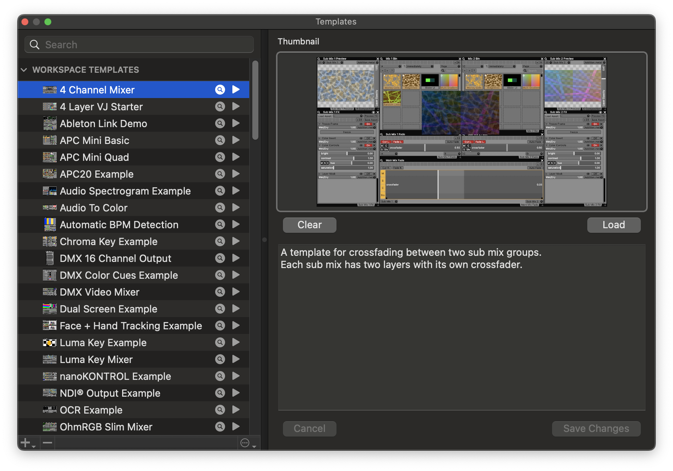Viewport: 673px width, 471px height.
Task: Open the add template plus menu
Action: [x=28, y=443]
